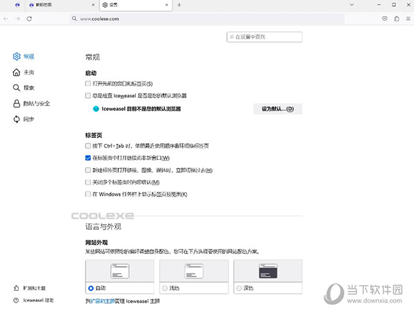Toggle Ctrl+Tab cycles tabs in recent order
Screen dimensions: 414x315
click(88, 145)
